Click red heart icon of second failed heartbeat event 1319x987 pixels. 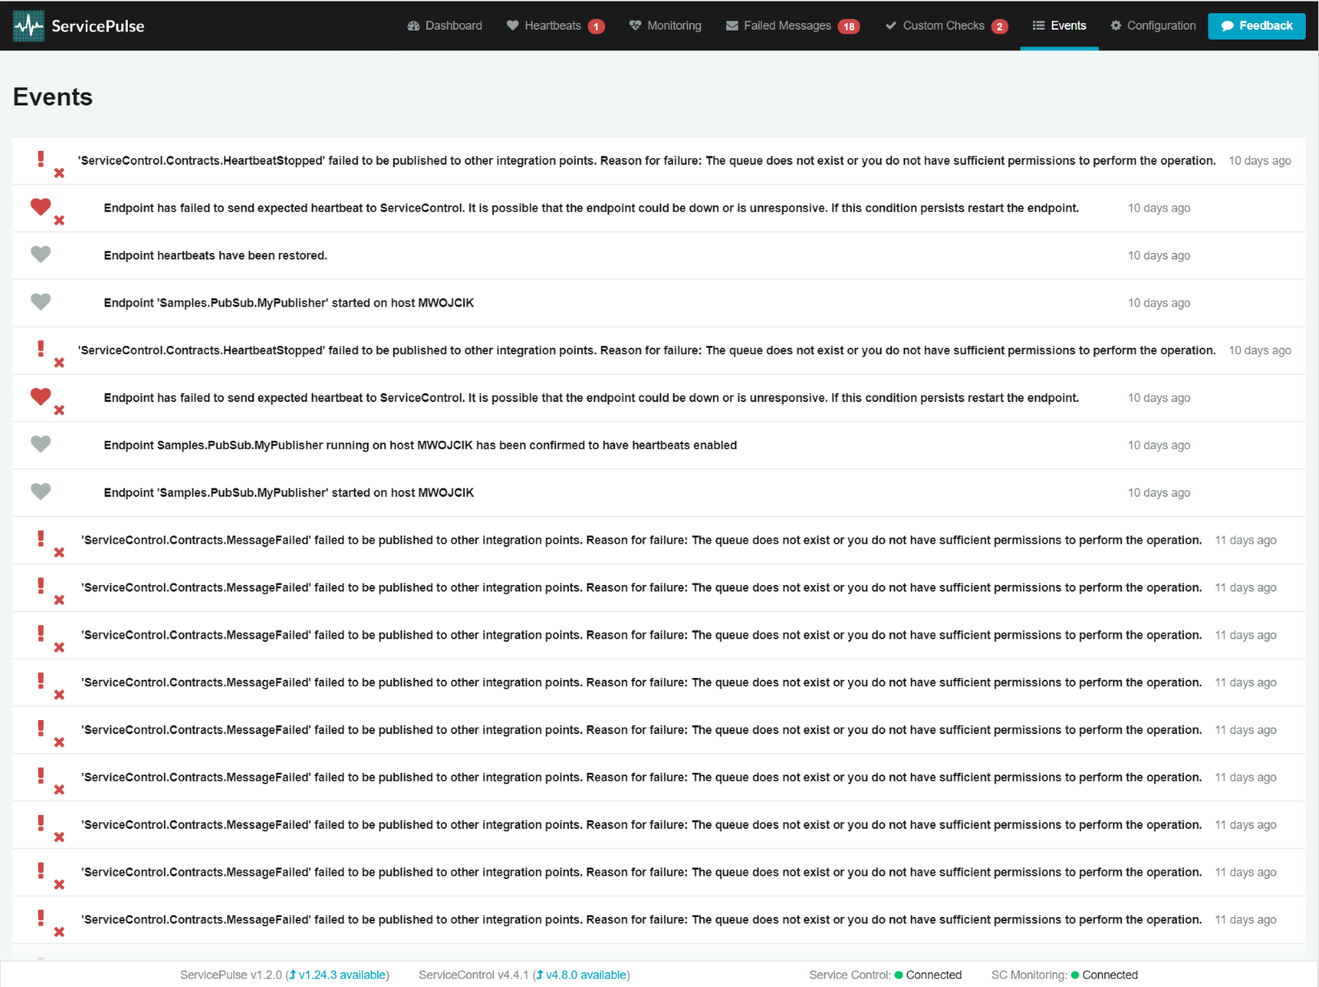[x=40, y=396]
